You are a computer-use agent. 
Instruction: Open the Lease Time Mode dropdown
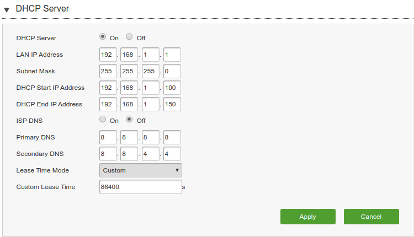[141, 170]
